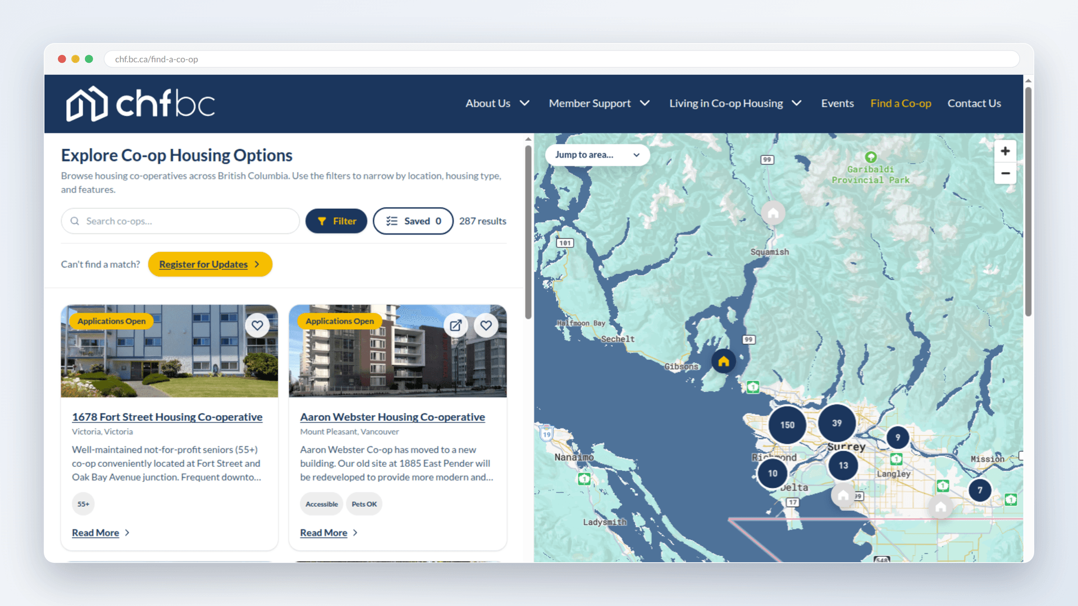Zoom in on the map
1078x606 pixels.
(1005, 151)
